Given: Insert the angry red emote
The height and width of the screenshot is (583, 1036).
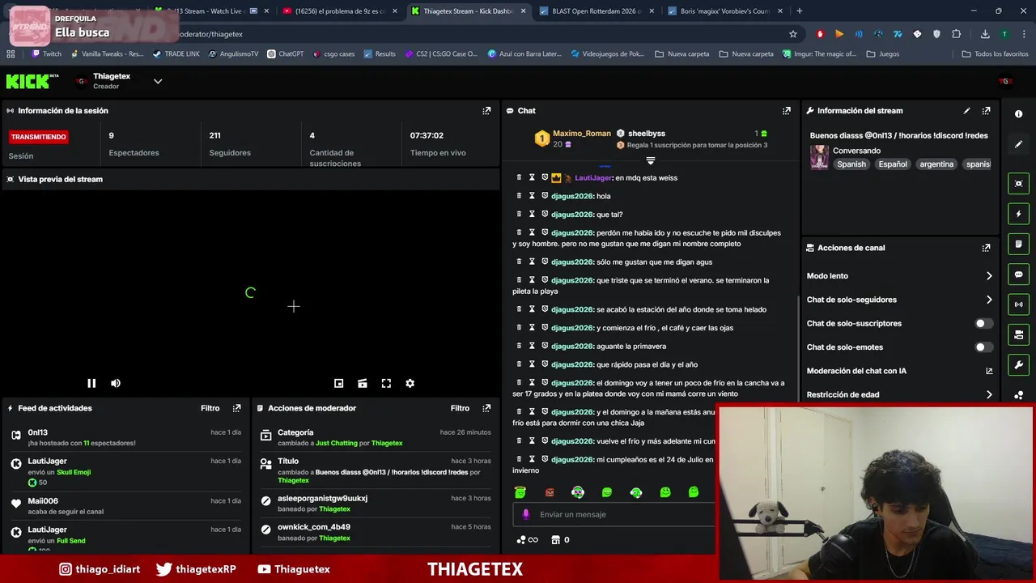Looking at the screenshot, I should pos(550,492).
